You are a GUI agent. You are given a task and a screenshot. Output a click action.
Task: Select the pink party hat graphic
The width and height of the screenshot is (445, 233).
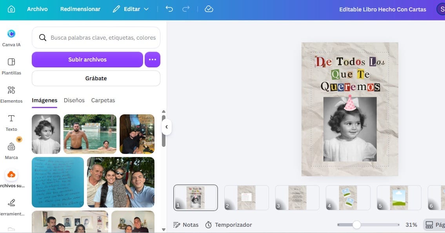[x=350, y=103]
